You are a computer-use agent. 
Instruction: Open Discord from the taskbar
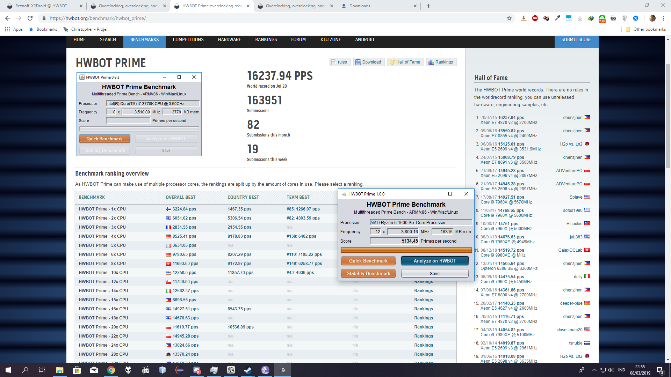[197, 370]
